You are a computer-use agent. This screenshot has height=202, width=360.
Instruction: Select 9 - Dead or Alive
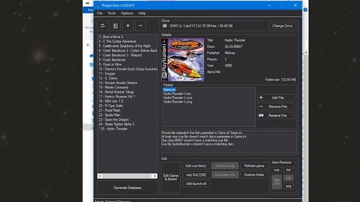[x=110, y=65]
